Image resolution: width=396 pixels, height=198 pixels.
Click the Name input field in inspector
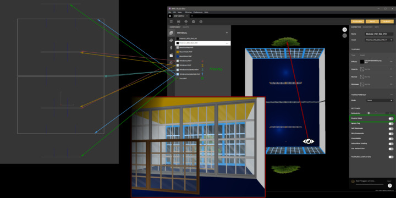coord(379,34)
